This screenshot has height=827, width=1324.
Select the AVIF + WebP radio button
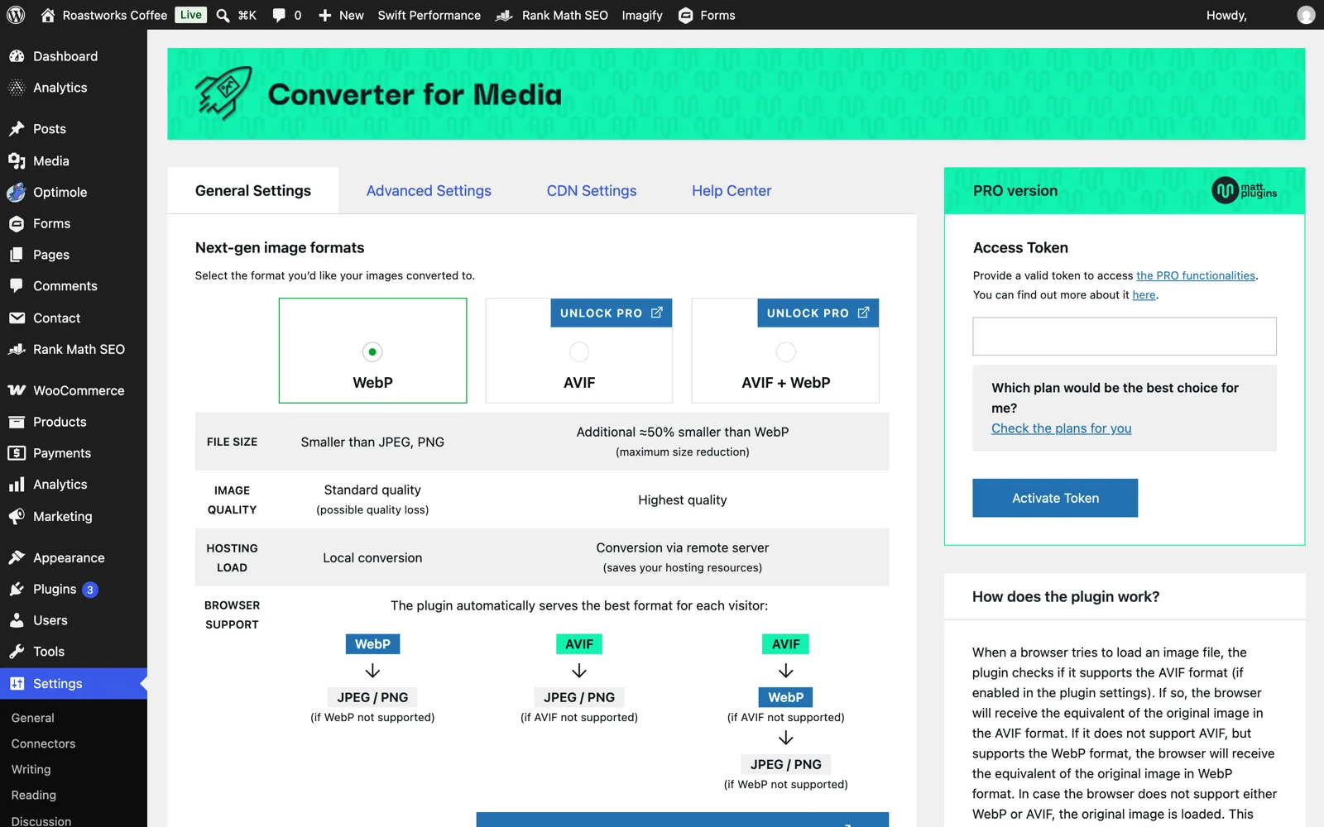click(786, 351)
